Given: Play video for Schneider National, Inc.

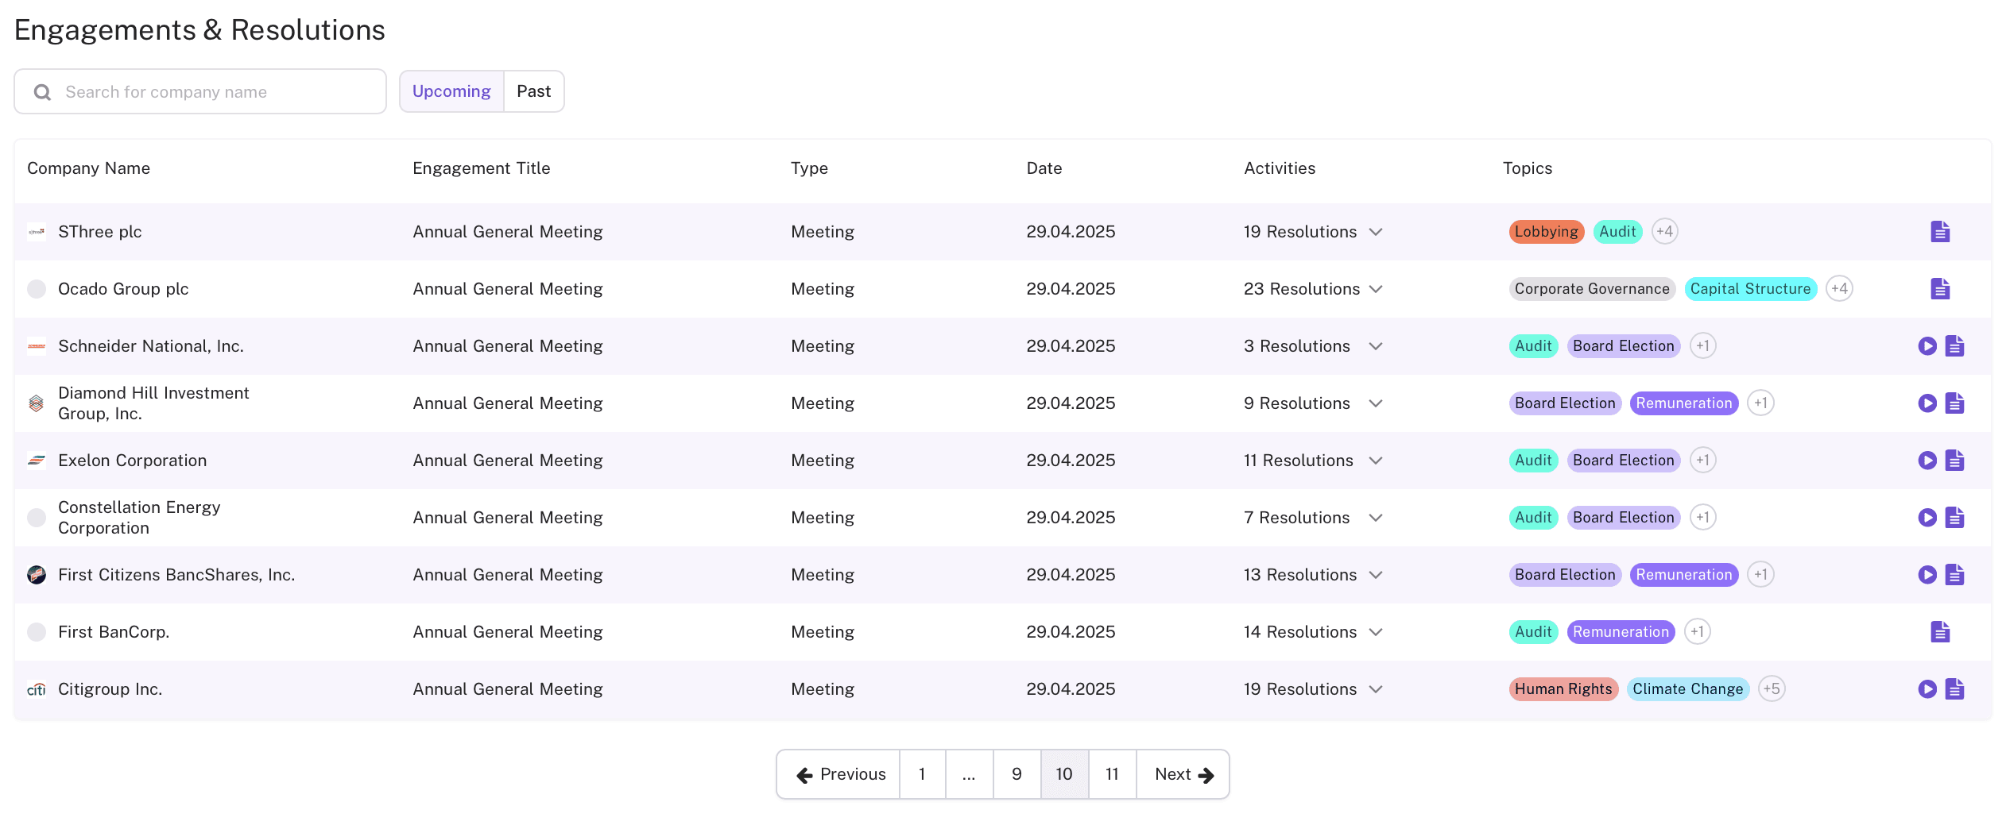Looking at the screenshot, I should click(x=1927, y=346).
